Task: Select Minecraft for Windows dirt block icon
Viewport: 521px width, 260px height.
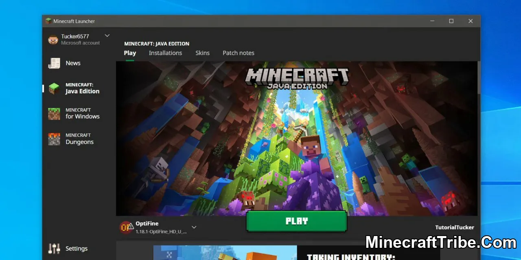Action: coord(54,114)
